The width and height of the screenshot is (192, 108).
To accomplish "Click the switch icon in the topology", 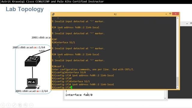I will pyautogui.click(x=32, y=61).
